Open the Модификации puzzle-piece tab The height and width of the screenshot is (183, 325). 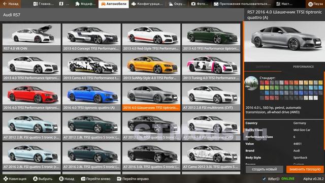click(x=85, y=4)
